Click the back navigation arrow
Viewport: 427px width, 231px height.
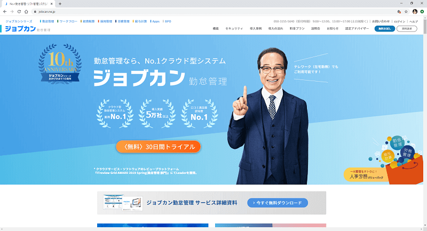coord(5,12)
